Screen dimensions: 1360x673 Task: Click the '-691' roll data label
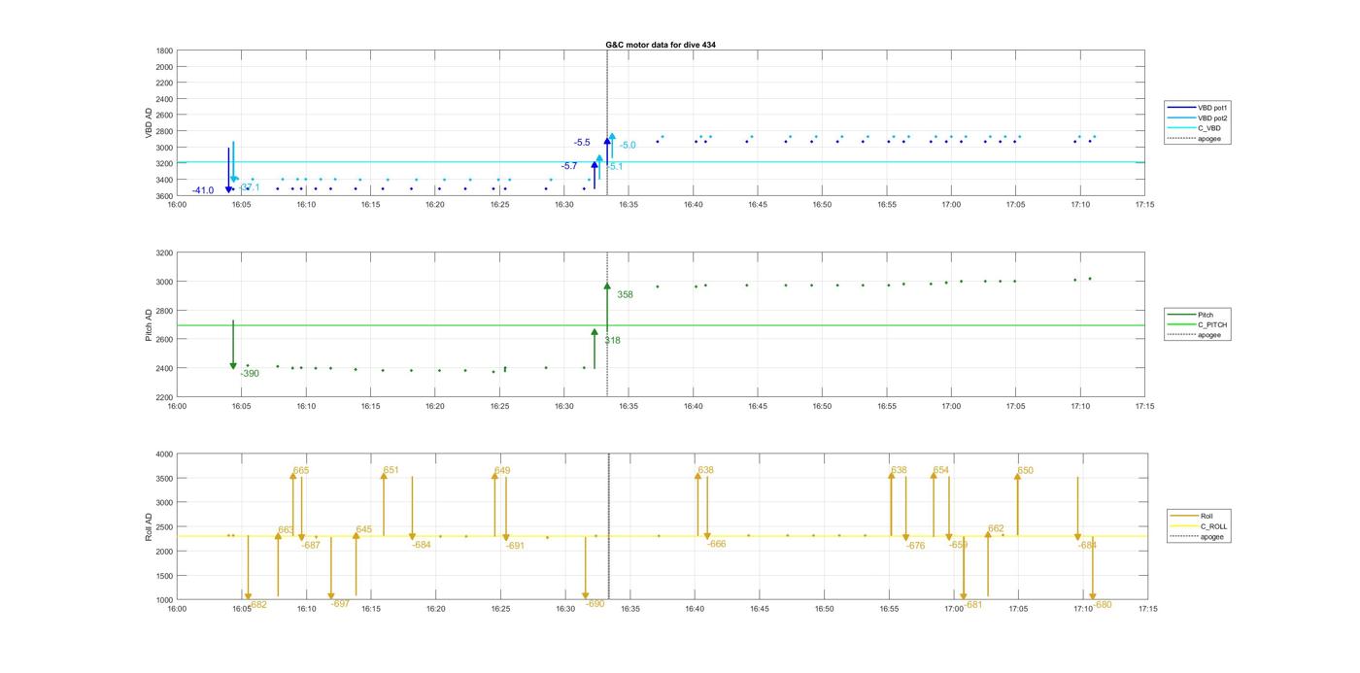point(515,546)
